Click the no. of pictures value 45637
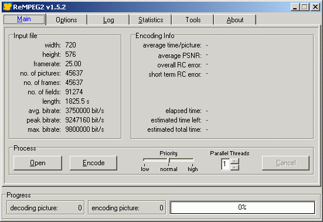The height and width of the screenshot is (222, 323). (x=74, y=73)
